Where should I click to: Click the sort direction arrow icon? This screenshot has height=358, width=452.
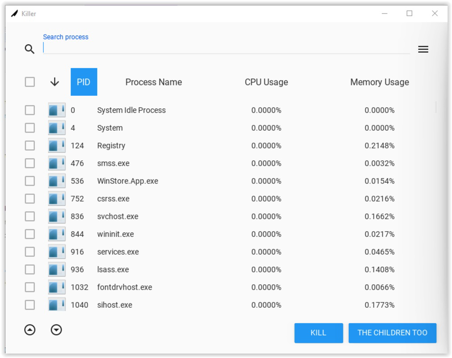(55, 82)
